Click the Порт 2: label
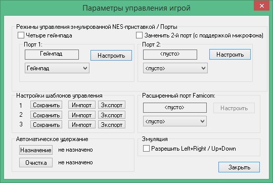The height and width of the screenshot is (183, 273). 151,44
